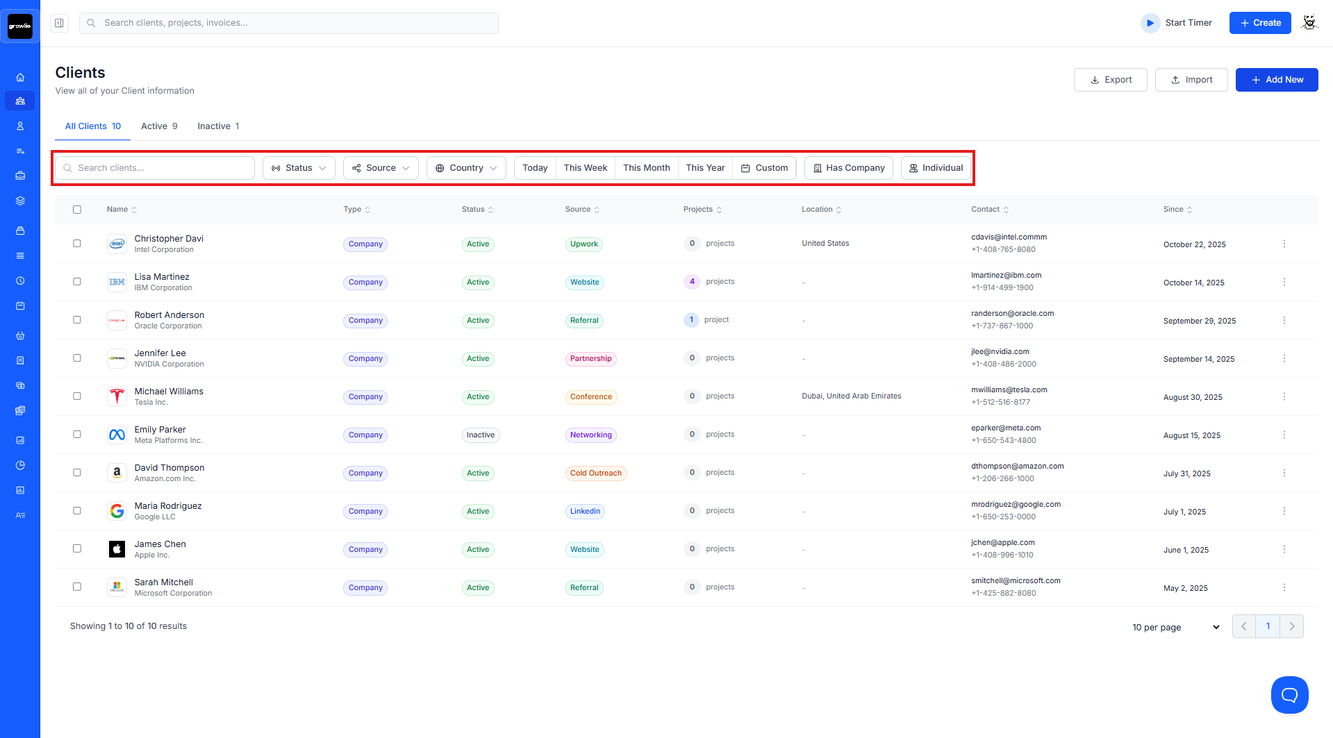Open the Status filter dropdown
1333x738 pixels.
coord(299,168)
